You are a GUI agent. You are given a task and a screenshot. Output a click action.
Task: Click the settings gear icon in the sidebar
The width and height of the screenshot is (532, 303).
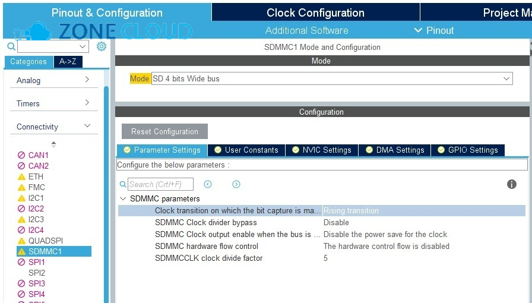[x=102, y=46]
